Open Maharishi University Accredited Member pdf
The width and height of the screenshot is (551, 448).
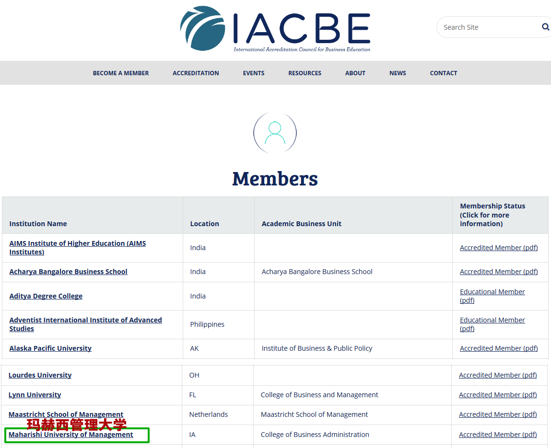click(x=498, y=435)
